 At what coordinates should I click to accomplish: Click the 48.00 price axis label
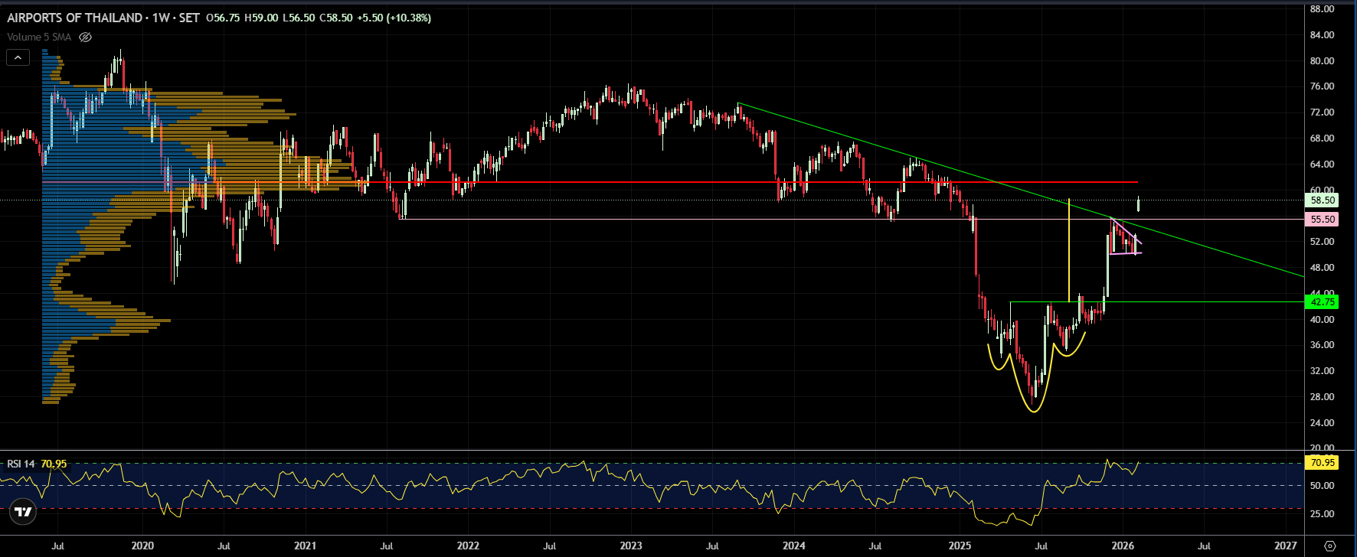(x=1323, y=268)
